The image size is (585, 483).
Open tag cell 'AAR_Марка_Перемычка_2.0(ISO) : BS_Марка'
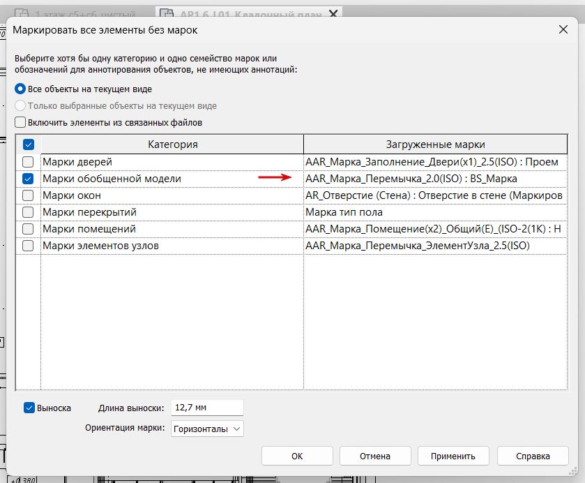(435, 179)
